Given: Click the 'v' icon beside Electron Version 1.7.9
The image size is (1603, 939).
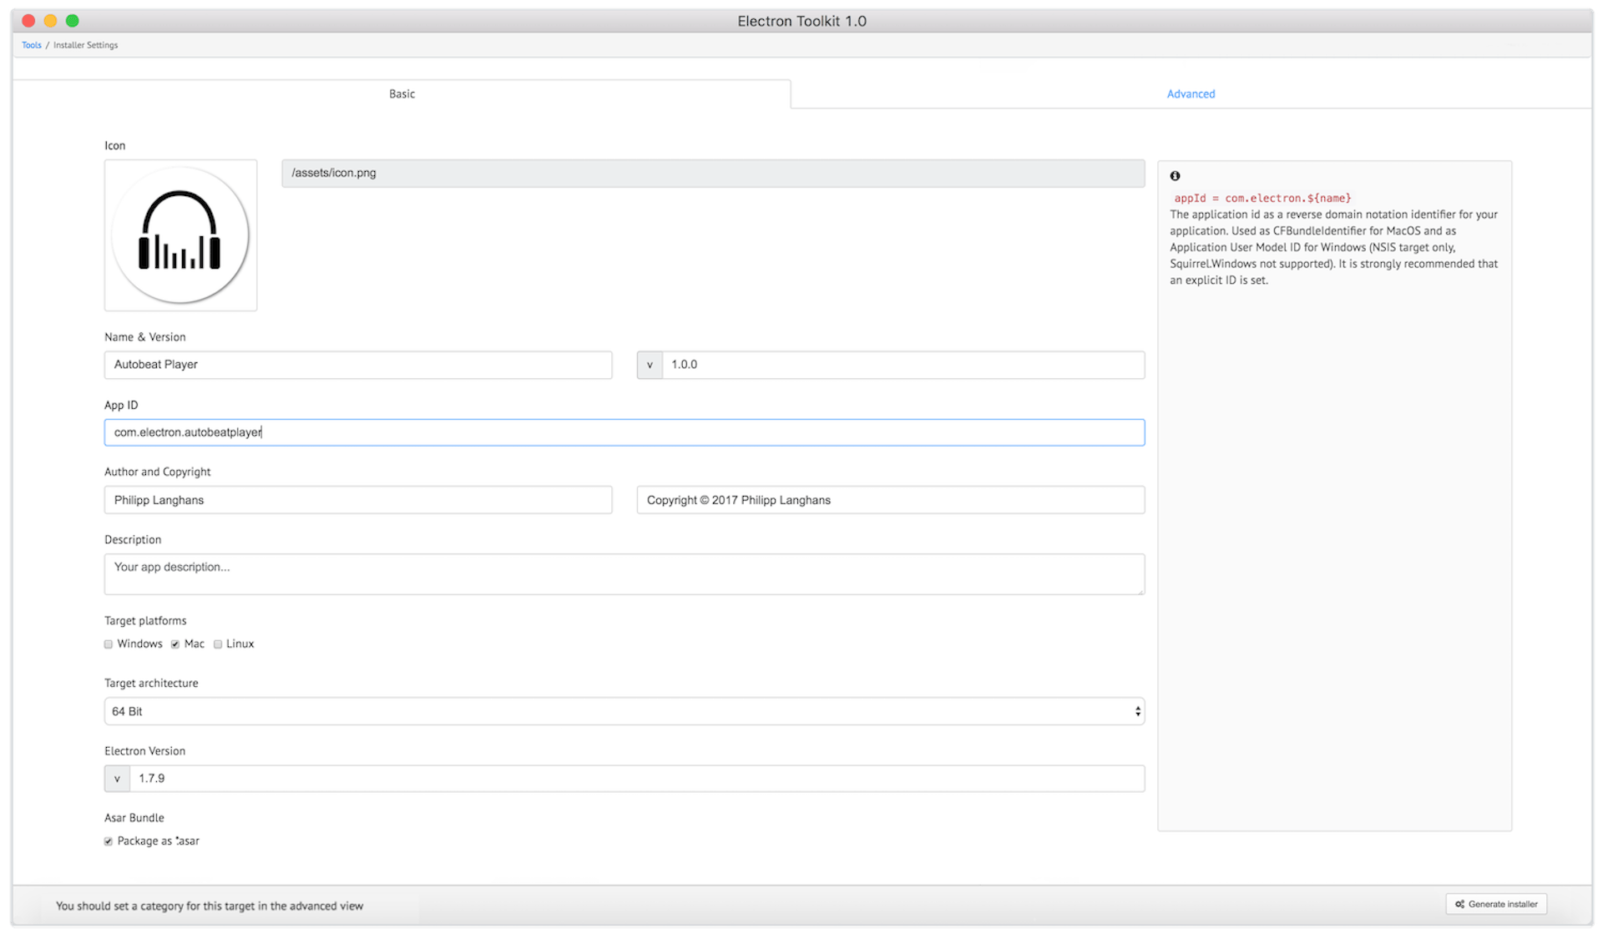Looking at the screenshot, I should pyautogui.click(x=117, y=778).
